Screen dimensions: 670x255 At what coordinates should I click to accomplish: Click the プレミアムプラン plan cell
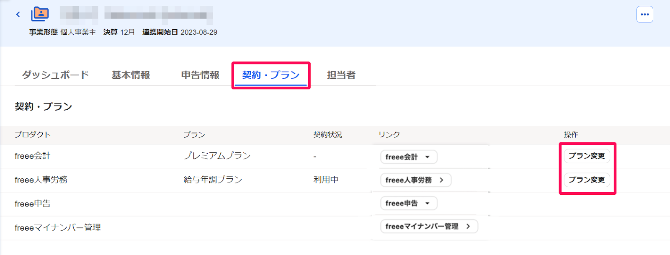(x=217, y=156)
